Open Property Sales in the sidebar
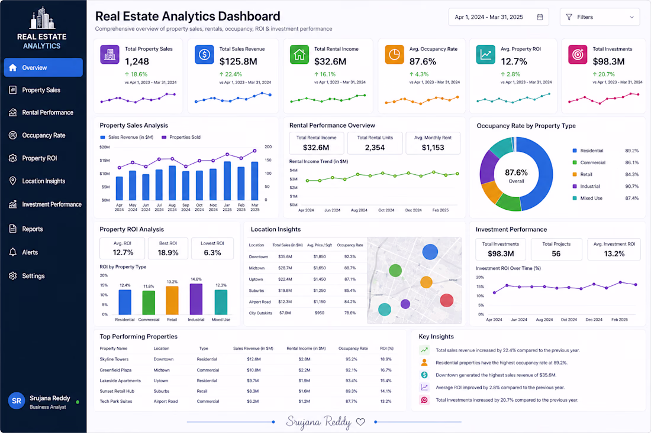 (x=41, y=90)
